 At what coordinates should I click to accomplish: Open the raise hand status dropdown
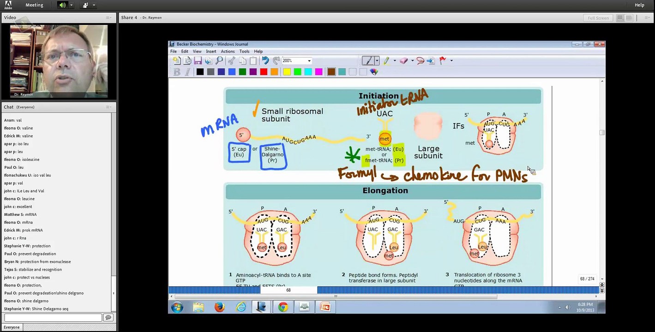(x=94, y=5)
